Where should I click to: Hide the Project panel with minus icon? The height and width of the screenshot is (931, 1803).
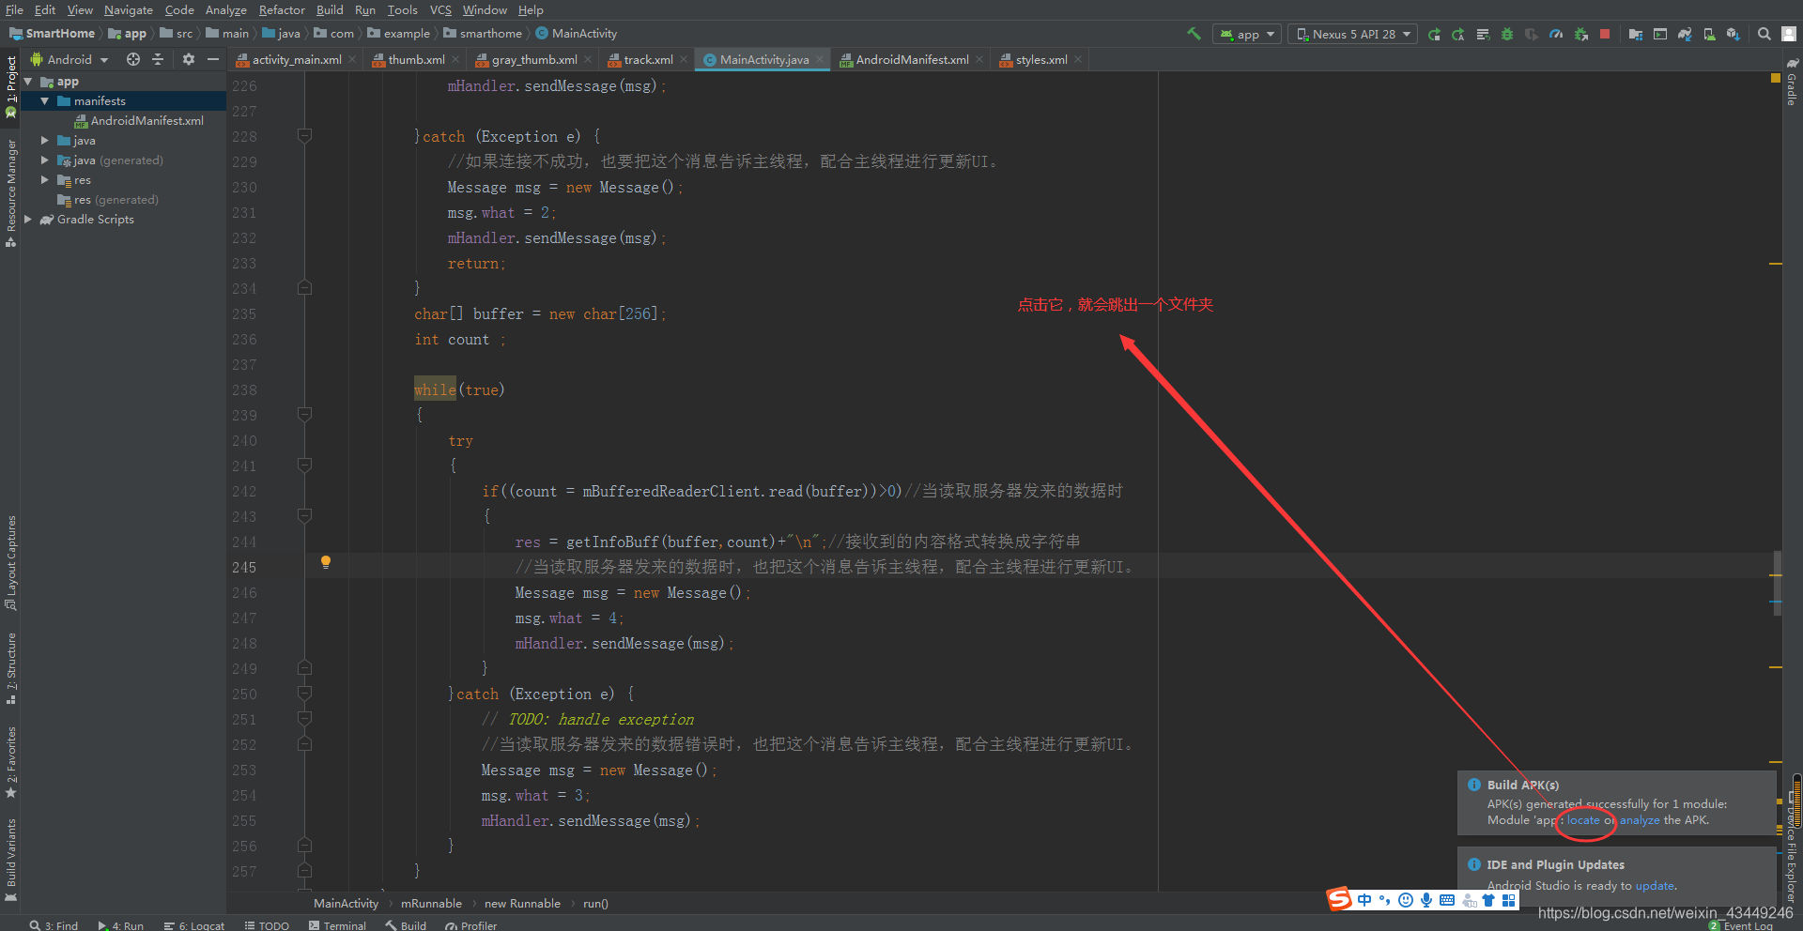click(213, 59)
